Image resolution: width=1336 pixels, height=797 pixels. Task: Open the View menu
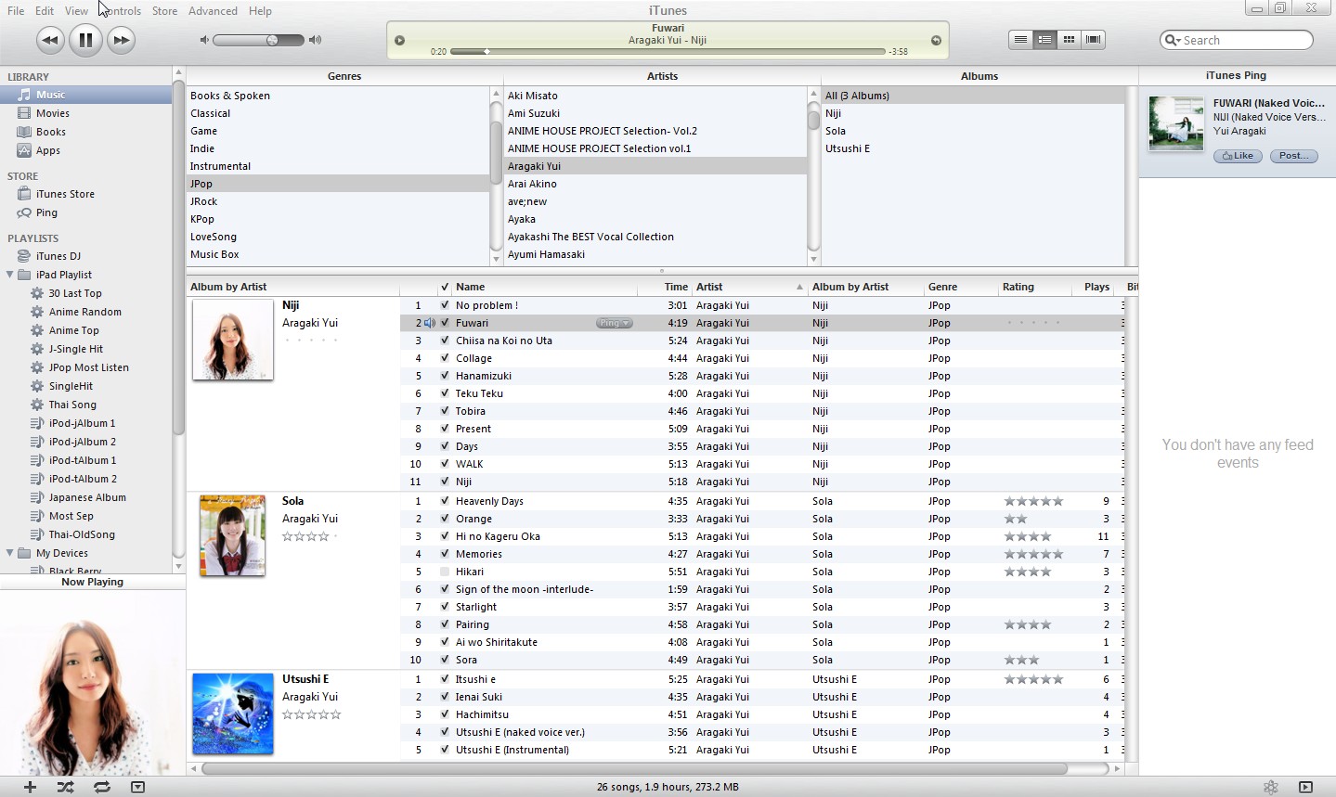click(76, 11)
